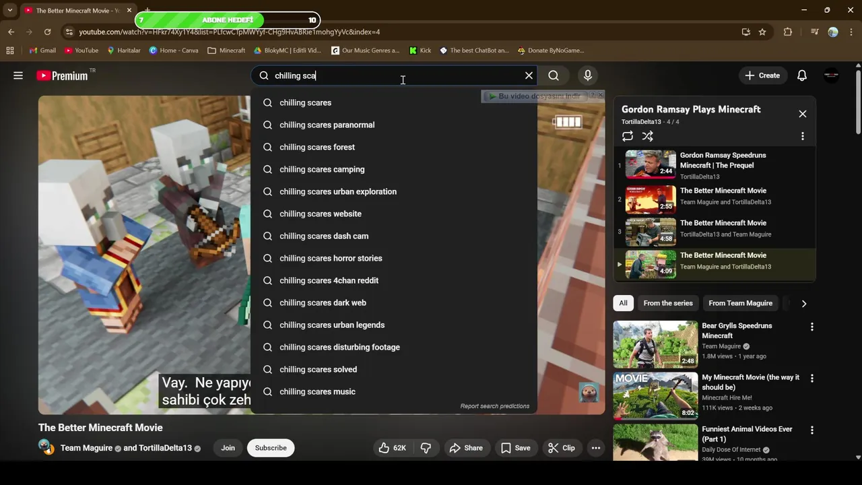Screen dimensions: 862x485
Task: Open the Haritalar bookmark
Action: pos(124,51)
